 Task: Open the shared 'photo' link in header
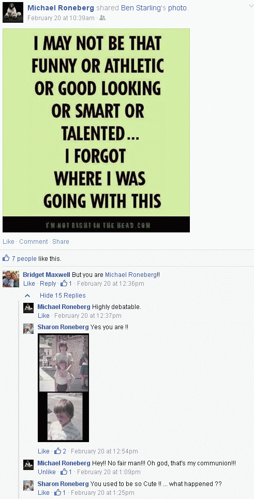click(x=177, y=8)
